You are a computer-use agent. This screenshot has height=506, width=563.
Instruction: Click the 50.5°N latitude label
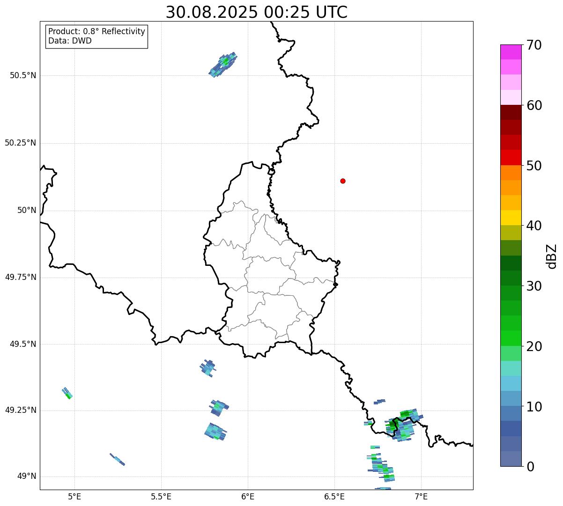point(22,75)
